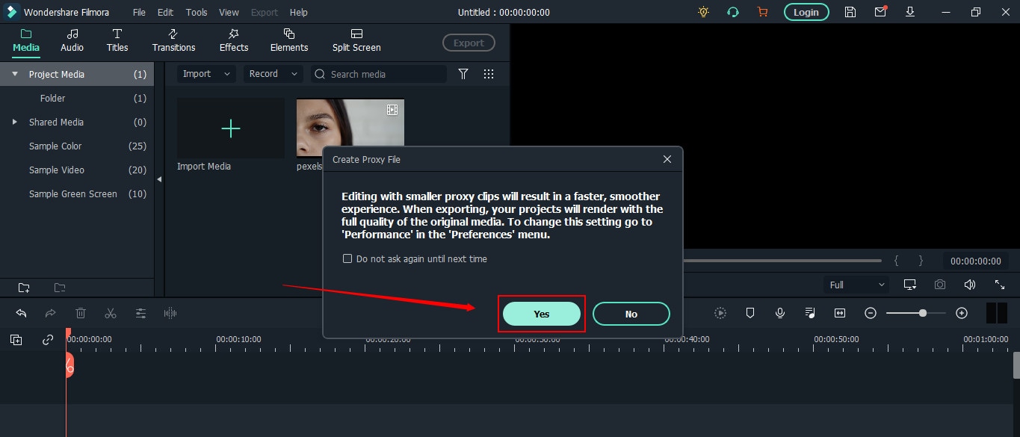Switch to the Elements tab
This screenshot has width=1020, height=437.
(x=289, y=40)
